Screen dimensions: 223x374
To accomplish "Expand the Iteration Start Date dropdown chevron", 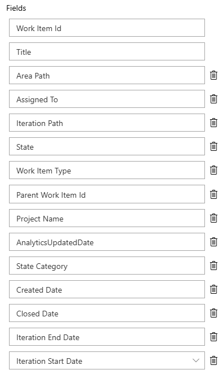I will click(196, 360).
